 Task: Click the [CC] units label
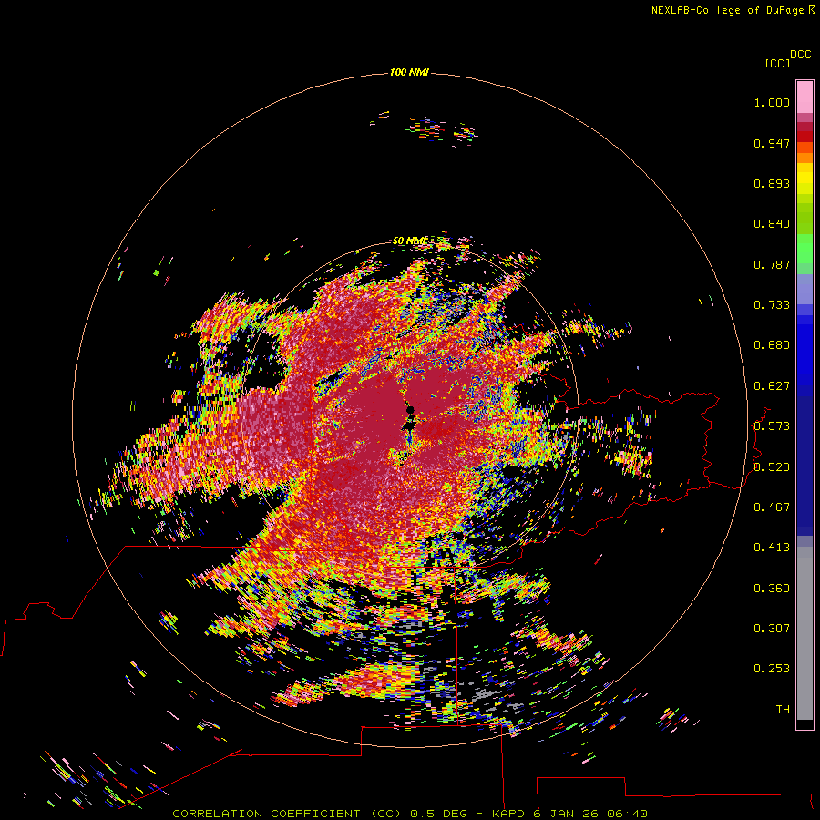tap(778, 63)
